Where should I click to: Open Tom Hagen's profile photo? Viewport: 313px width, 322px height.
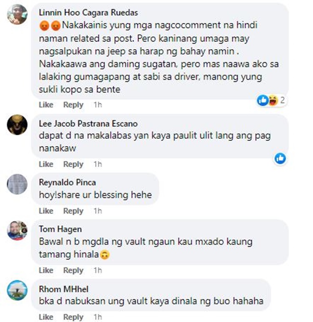[x=17, y=231]
